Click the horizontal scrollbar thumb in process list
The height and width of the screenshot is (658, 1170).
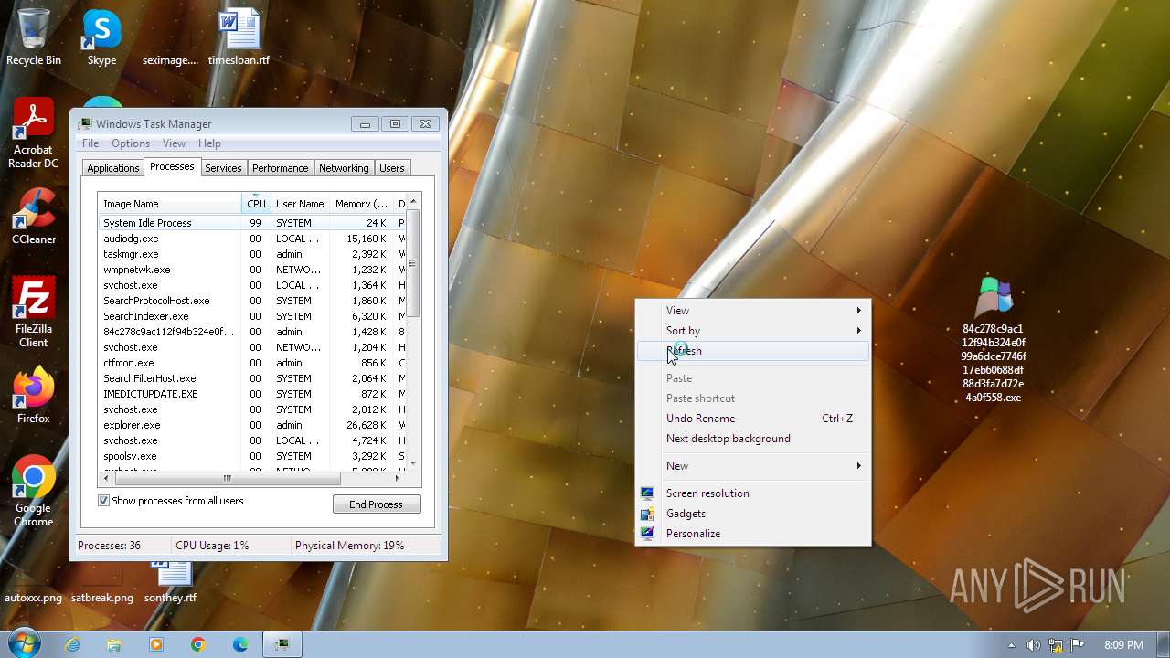[x=228, y=478]
